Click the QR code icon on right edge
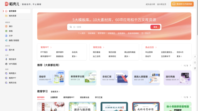The width and height of the screenshot is (198, 111). [195, 68]
